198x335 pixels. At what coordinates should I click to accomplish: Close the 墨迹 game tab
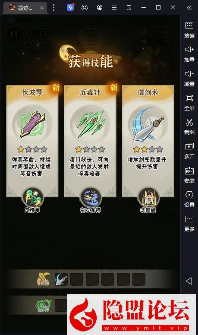click(x=42, y=8)
